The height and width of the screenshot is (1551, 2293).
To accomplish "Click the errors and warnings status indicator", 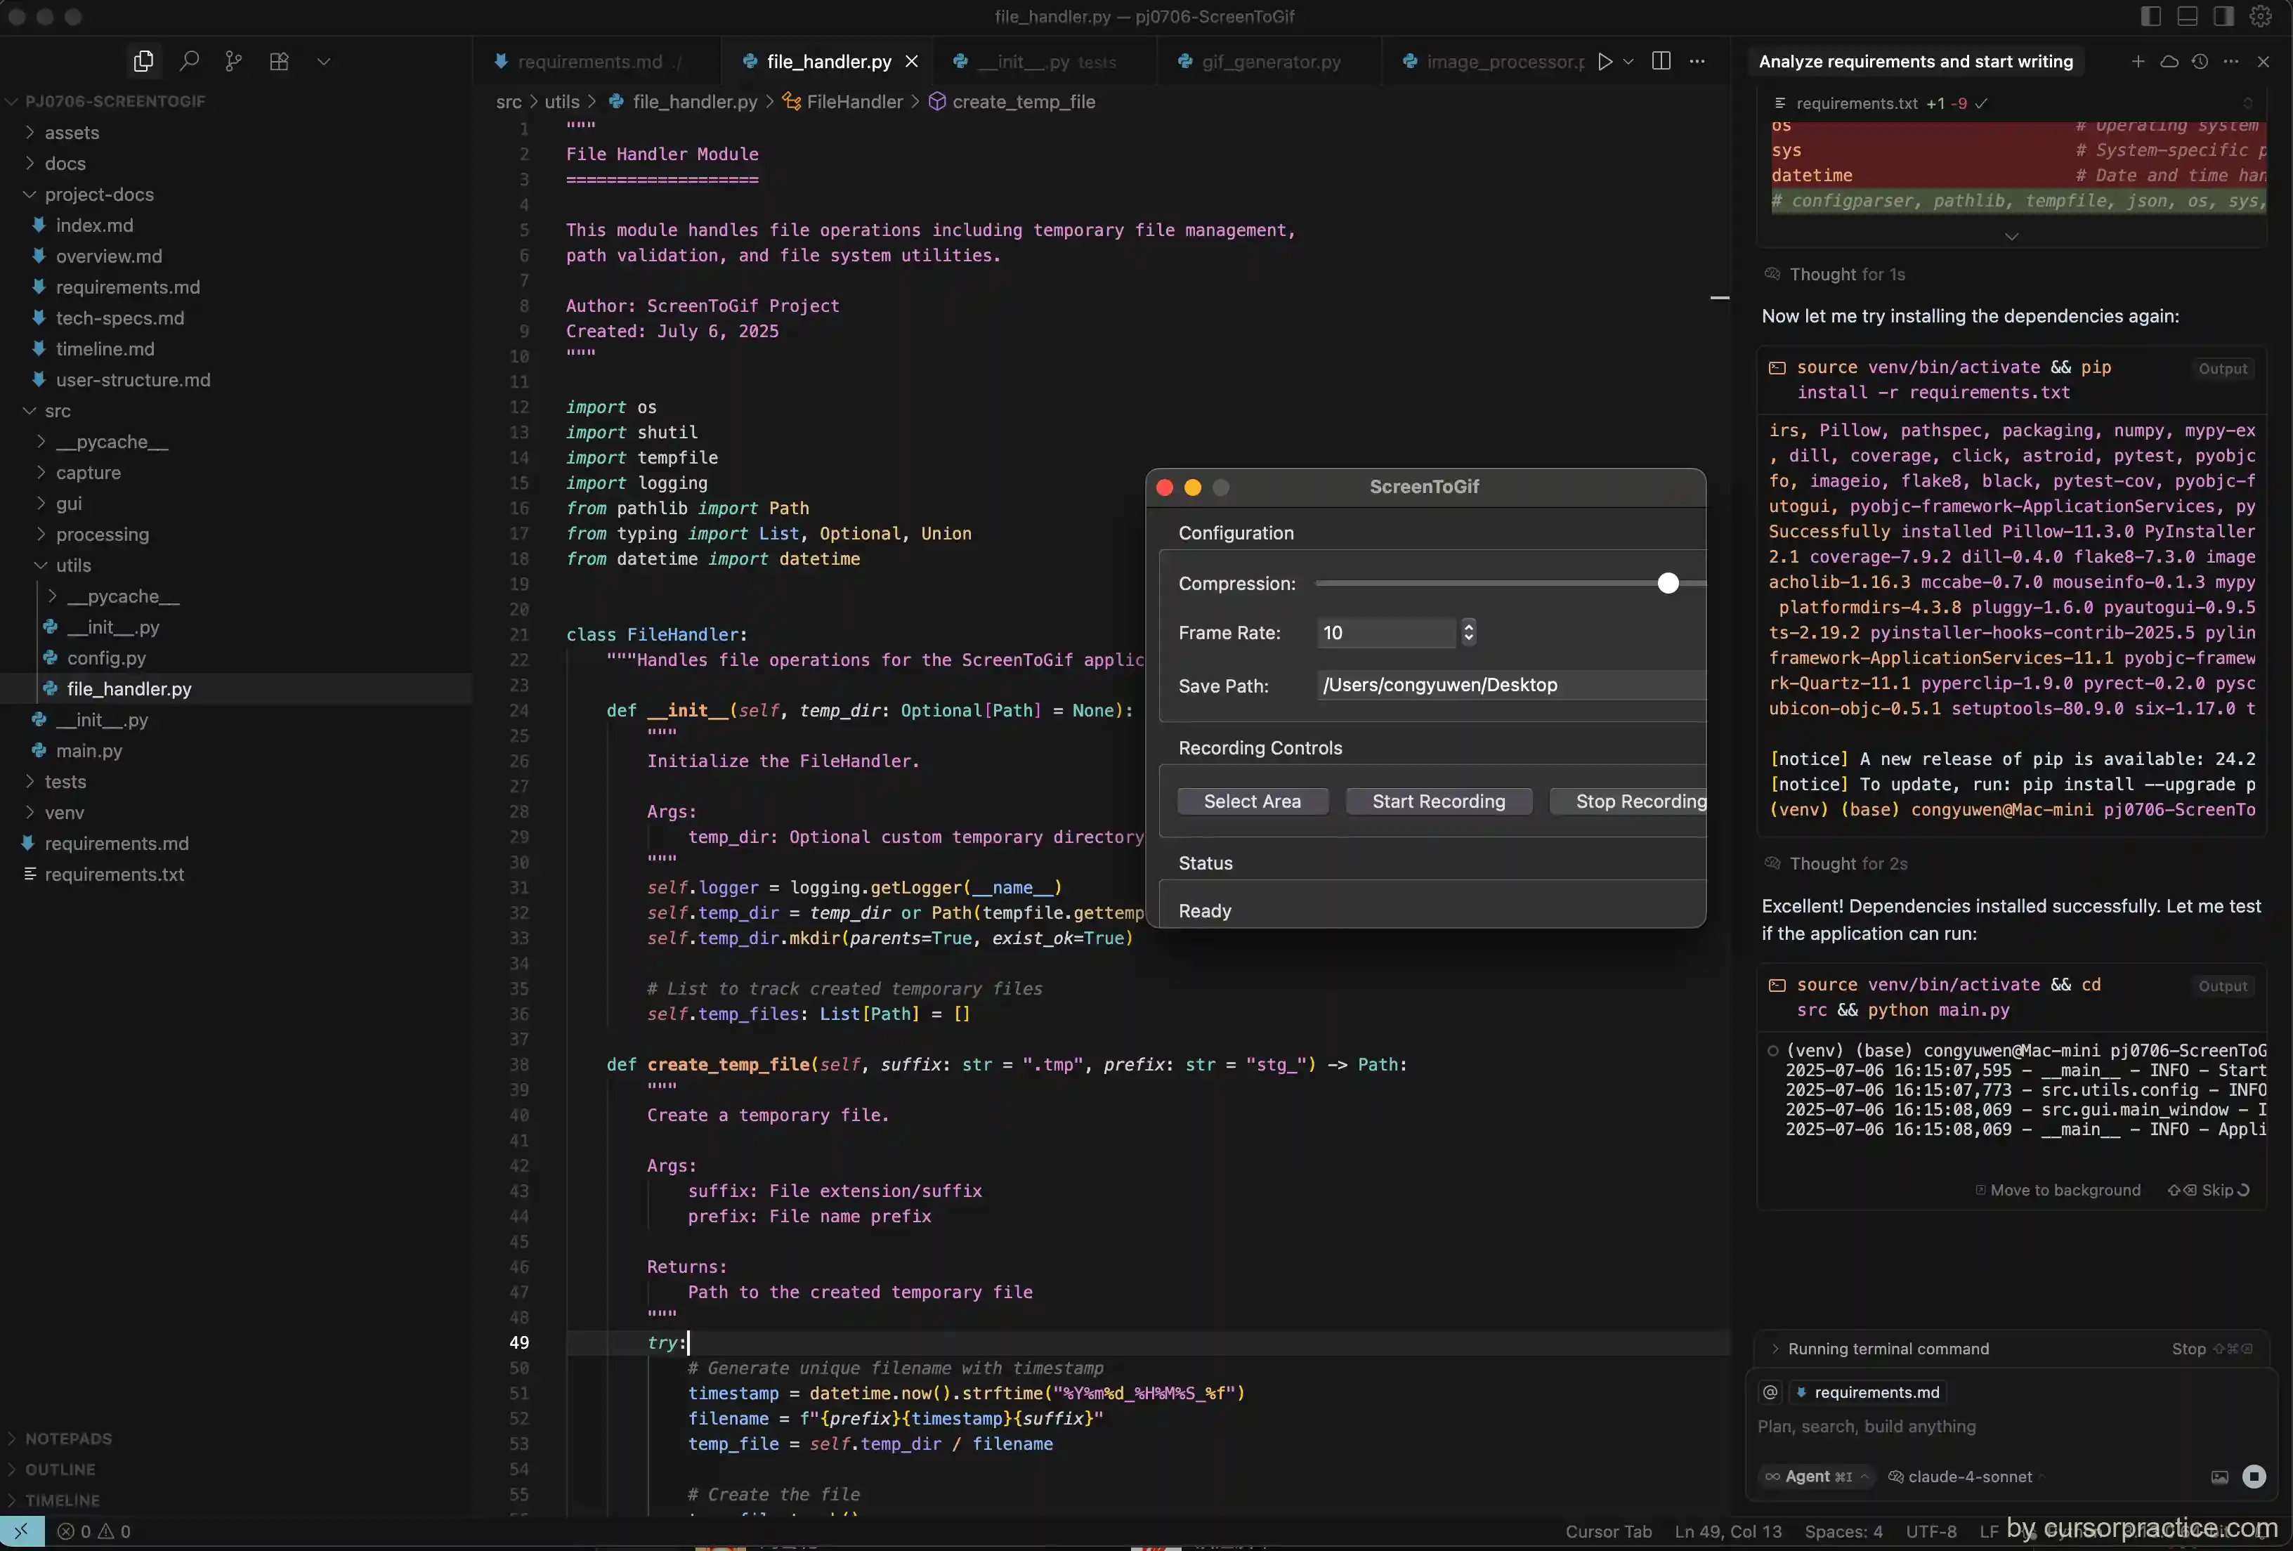I will click(93, 1531).
